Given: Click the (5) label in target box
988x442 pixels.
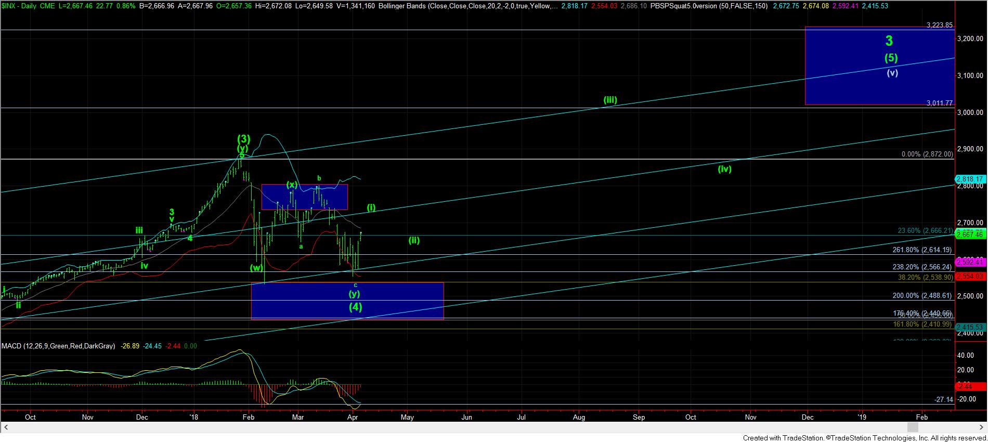Looking at the screenshot, I should pyautogui.click(x=891, y=58).
